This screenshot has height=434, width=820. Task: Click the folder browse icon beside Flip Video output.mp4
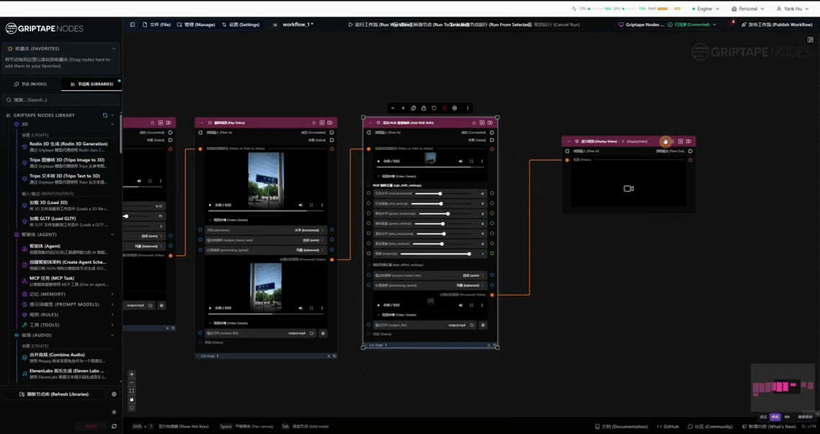point(312,334)
